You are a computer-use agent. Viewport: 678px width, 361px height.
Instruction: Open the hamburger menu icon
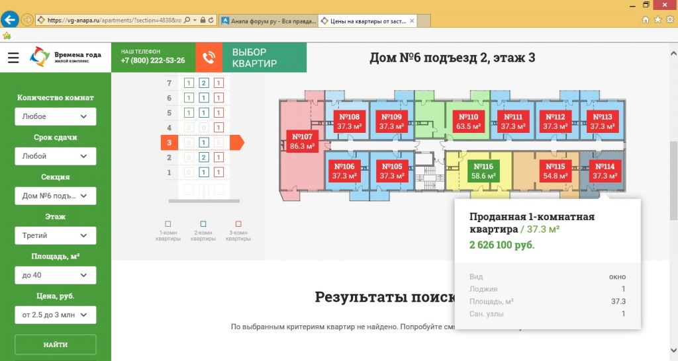pyautogui.click(x=13, y=58)
